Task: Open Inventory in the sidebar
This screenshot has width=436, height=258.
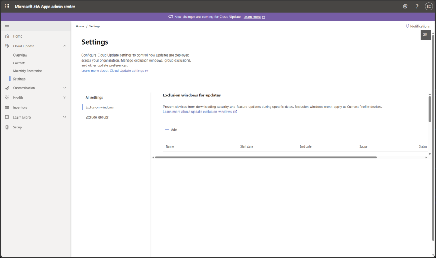Action: point(20,107)
